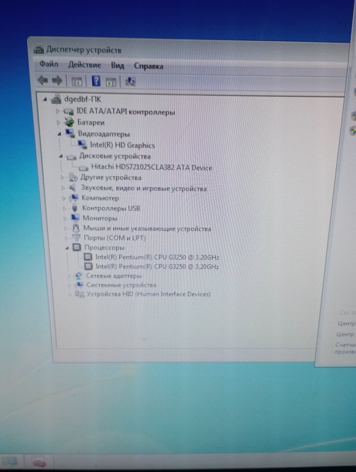The width and height of the screenshot is (356, 472).
Task: Expand the Контроллеры USB node
Action: click(64, 208)
